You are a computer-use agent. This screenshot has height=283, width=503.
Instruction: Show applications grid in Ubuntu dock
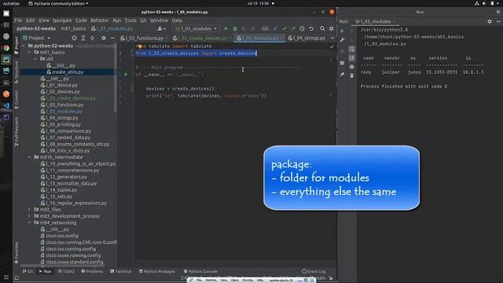tap(6, 277)
